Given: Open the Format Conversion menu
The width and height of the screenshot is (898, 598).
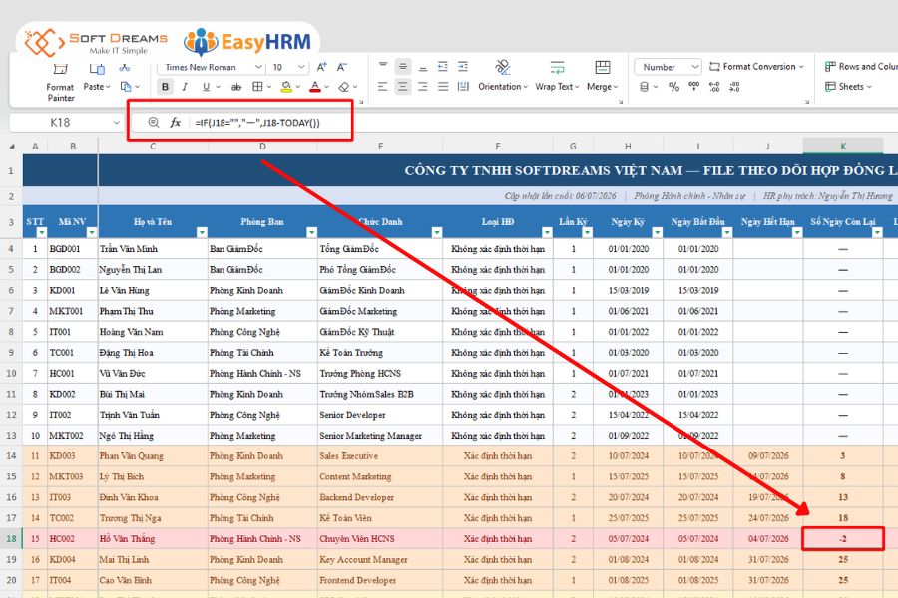Looking at the screenshot, I should point(756,67).
